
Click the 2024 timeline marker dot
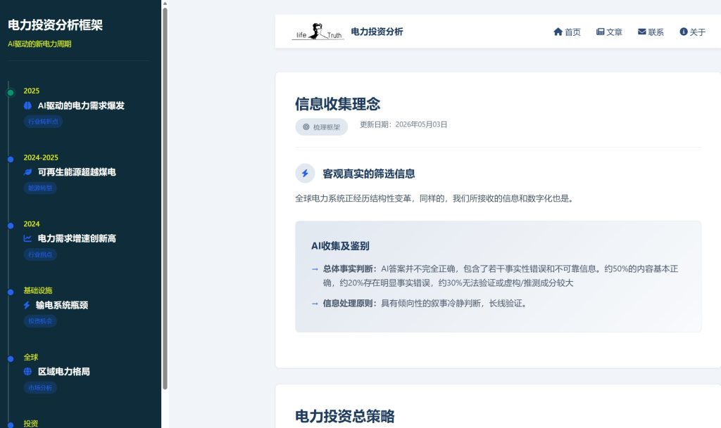pos(11,226)
